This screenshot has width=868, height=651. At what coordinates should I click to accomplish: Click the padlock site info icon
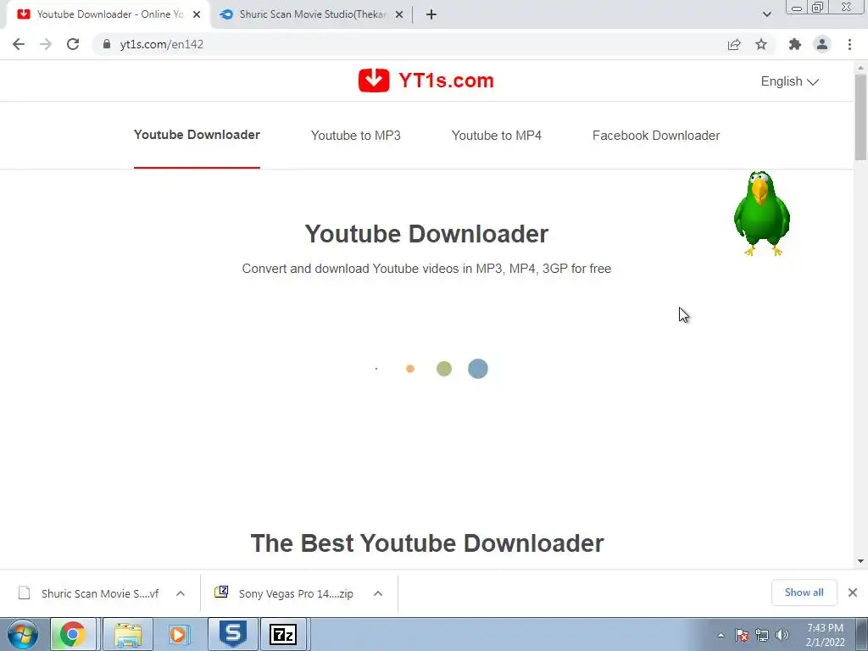tap(107, 44)
